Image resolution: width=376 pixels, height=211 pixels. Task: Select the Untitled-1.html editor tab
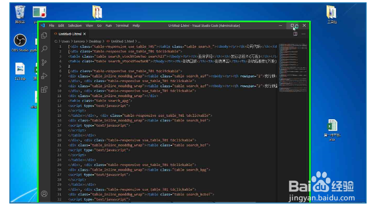(x=70, y=34)
